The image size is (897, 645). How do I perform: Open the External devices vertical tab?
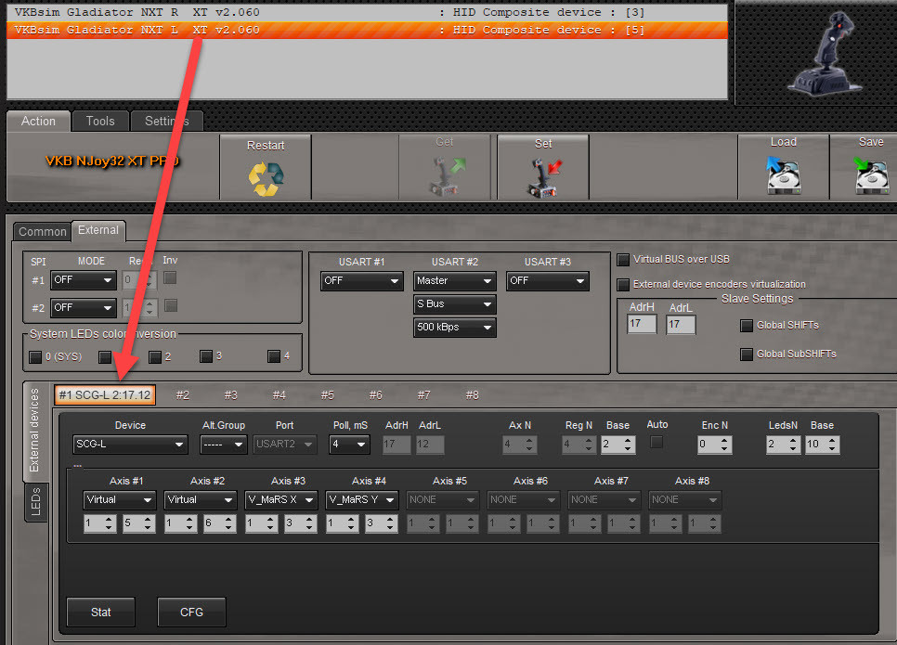point(35,432)
